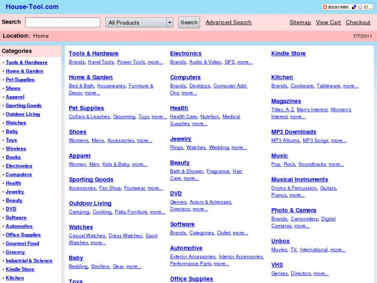Click the House-Tool.com site title
Viewport: 377px width, 283px height.
point(32,7)
